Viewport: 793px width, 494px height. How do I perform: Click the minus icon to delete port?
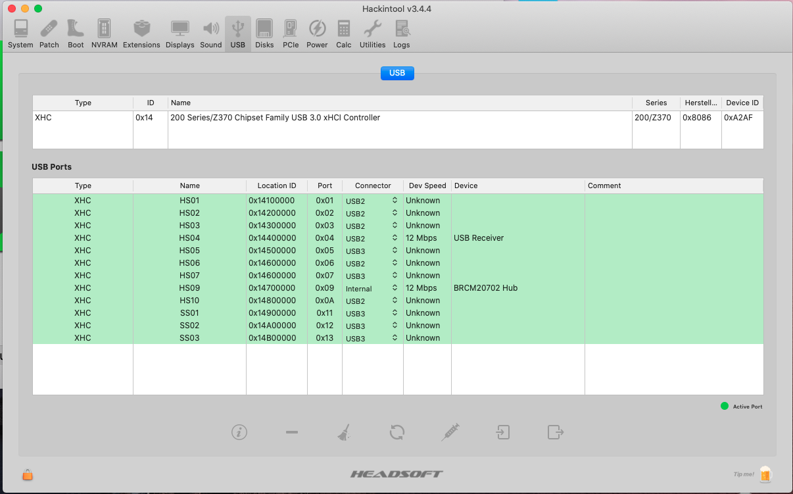292,432
